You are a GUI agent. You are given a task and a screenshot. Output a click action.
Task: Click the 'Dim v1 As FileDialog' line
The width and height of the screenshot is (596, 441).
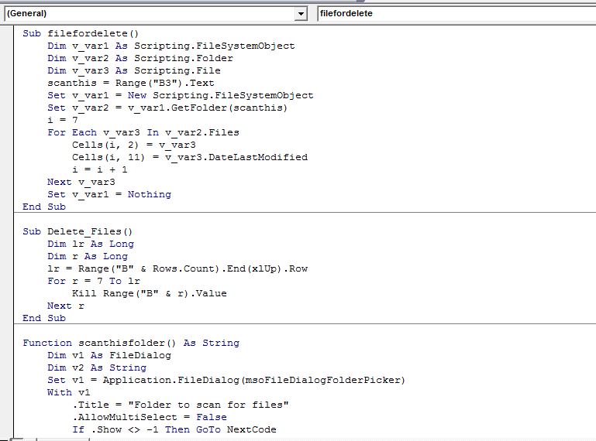[x=109, y=355]
